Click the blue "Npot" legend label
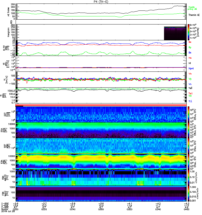Viewport: 202px width, 215px height. (191, 69)
